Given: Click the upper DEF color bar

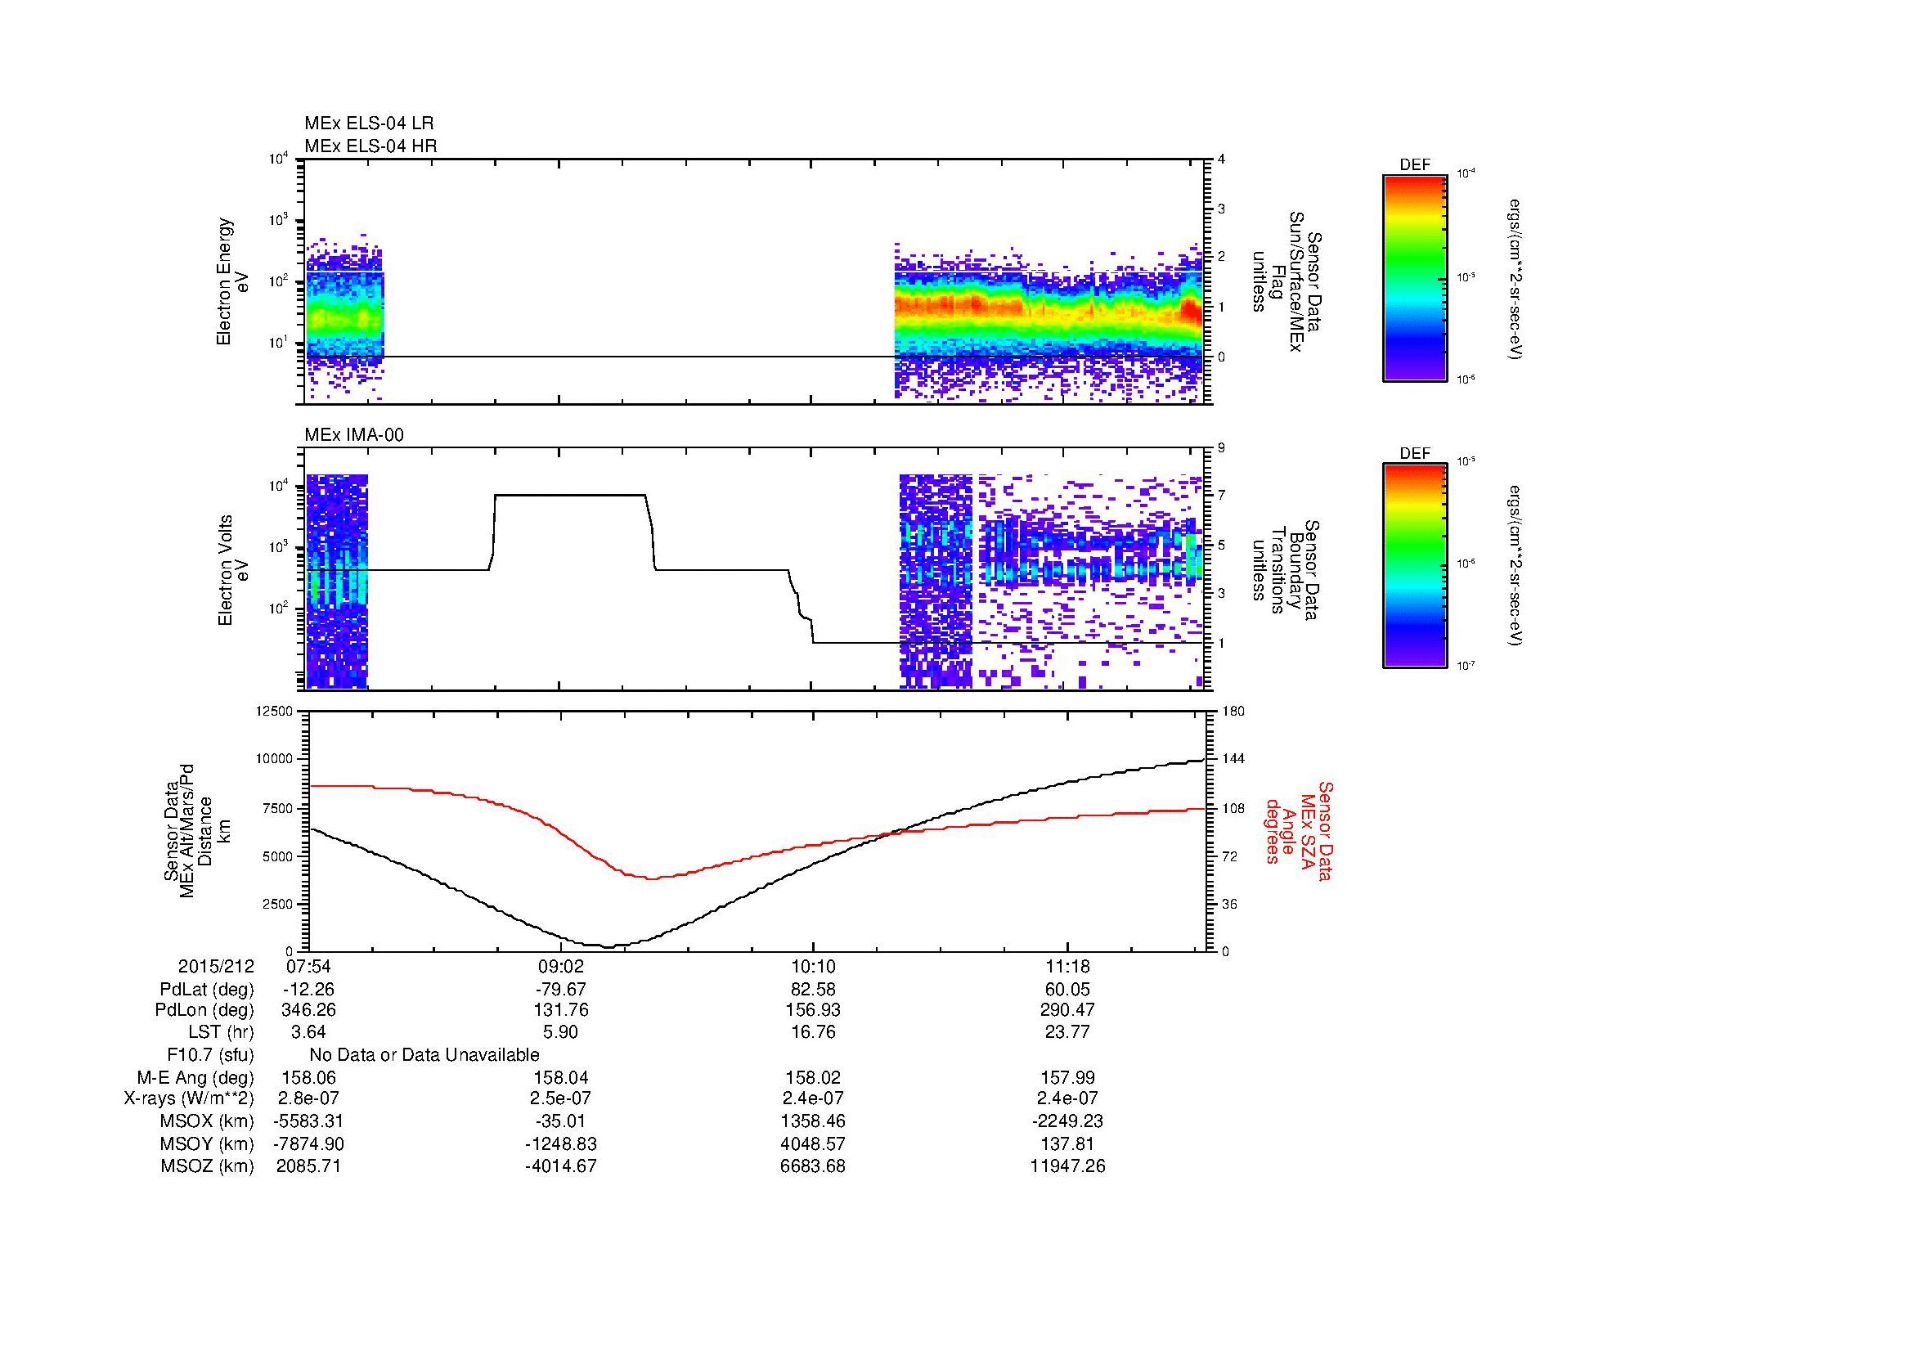Looking at the screenshot, I should (x=1415, y=277).
